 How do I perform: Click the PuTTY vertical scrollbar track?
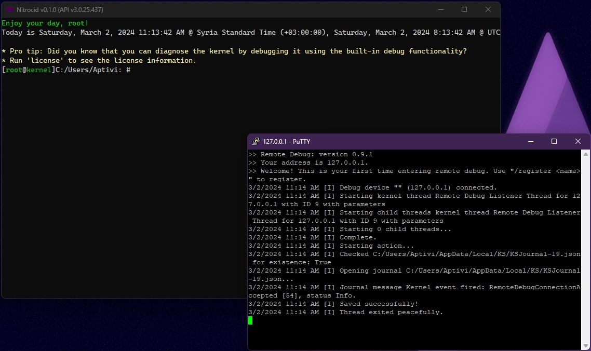click(586, 249)
